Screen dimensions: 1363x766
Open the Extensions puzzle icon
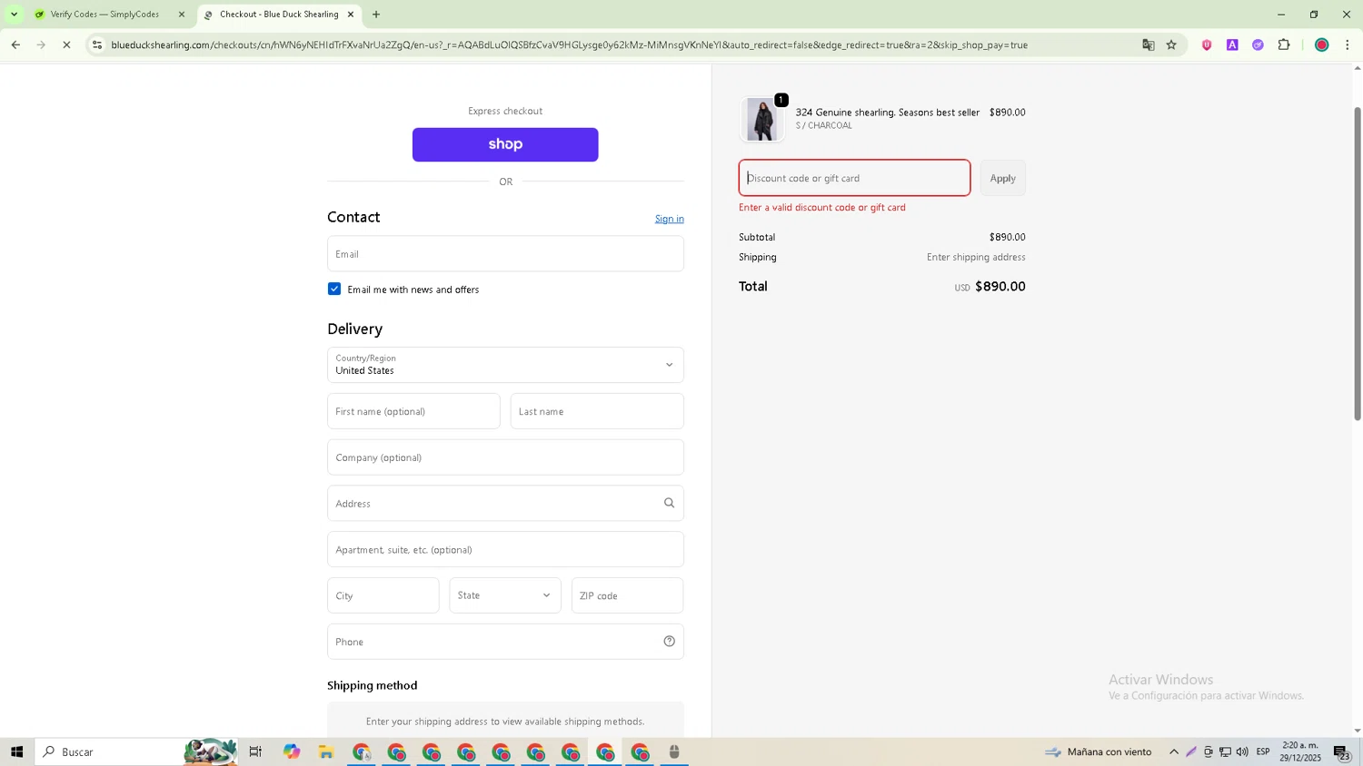pyautogui.click(x=1284, y=44)
